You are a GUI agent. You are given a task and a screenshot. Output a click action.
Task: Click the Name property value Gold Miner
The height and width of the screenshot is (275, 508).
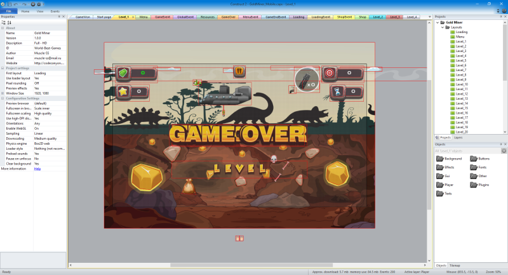50,33
